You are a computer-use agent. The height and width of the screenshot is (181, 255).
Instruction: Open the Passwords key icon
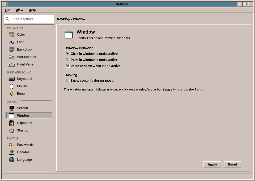[x=11, y=145]
